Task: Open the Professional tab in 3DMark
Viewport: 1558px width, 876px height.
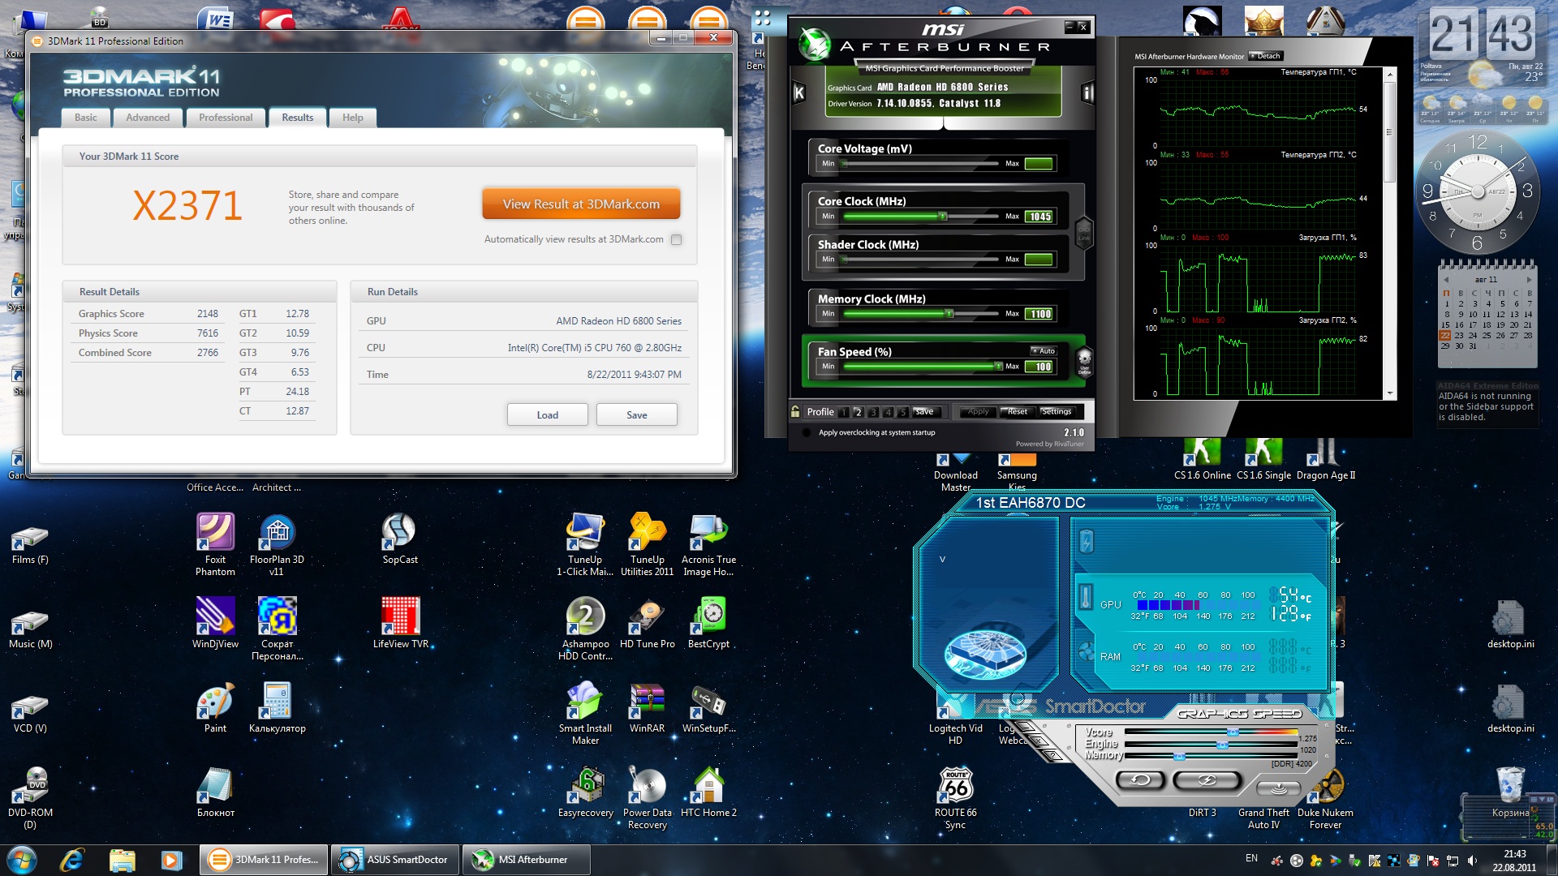Action: [x=226, y=118]
